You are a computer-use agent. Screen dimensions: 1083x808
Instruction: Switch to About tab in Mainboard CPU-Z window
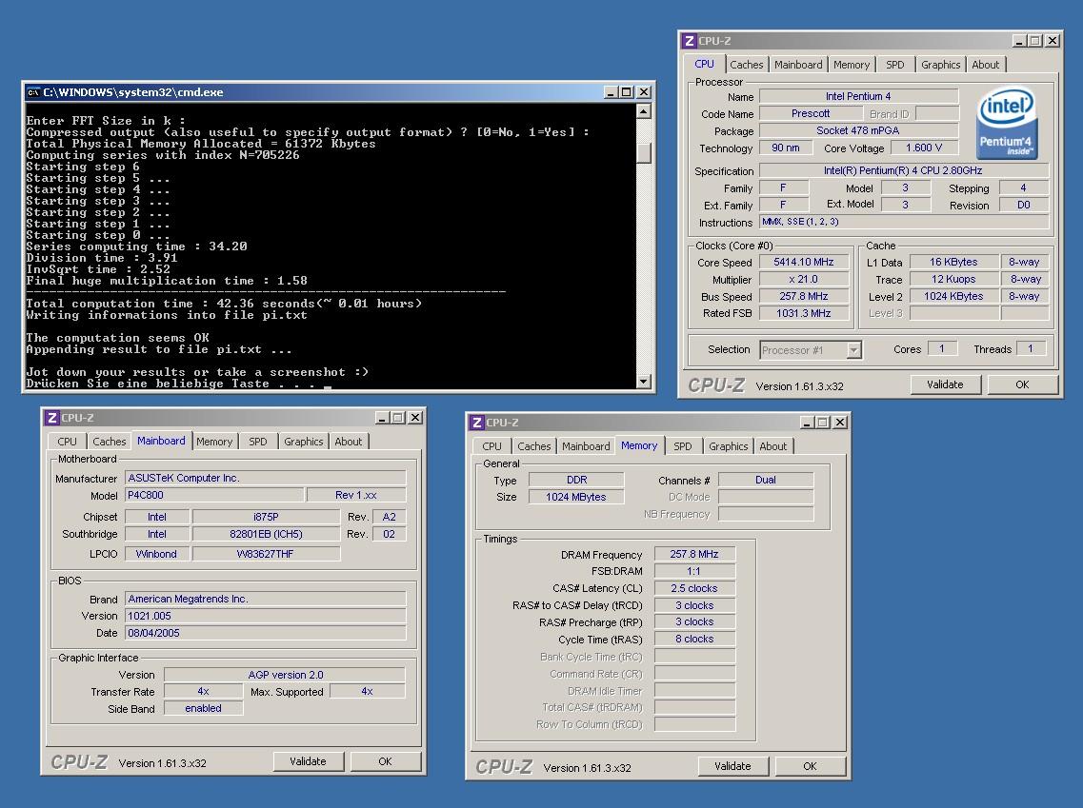pos(348,442)
